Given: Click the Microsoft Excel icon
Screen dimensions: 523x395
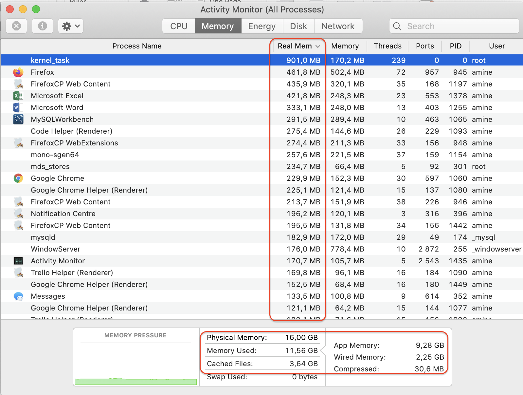Looking at the screenshot, I should click(x=18, y=96).
